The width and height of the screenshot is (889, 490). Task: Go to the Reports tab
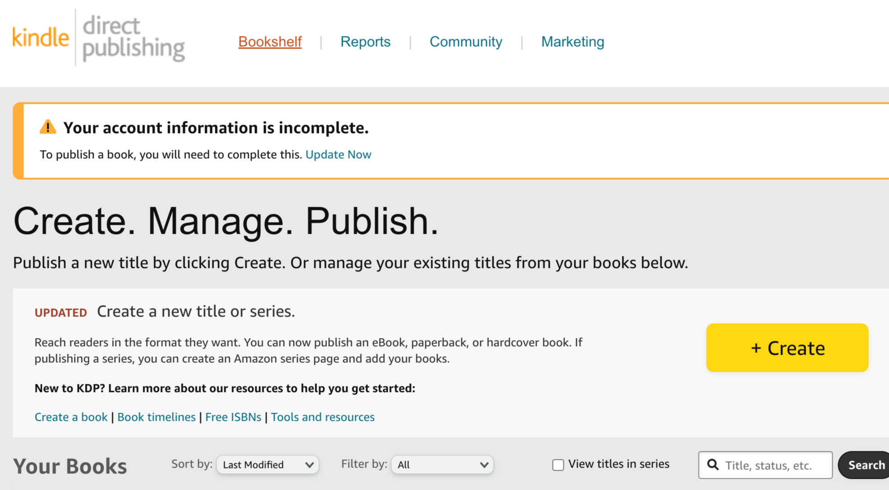[365, 42]
